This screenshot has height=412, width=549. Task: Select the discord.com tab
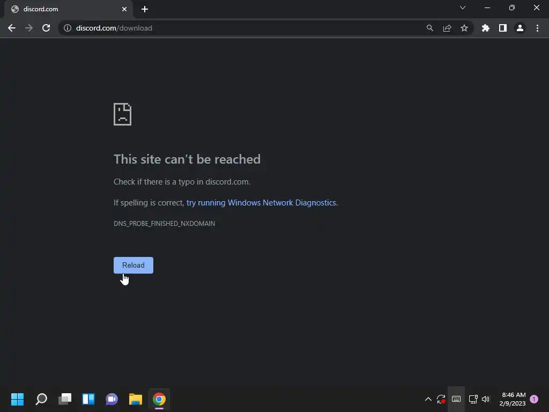click(69, 10)
